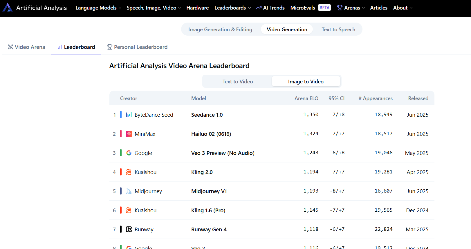Click the Google logo in Veo 3 row
Viewport: 471px width, 249px height.
[129, 153]
